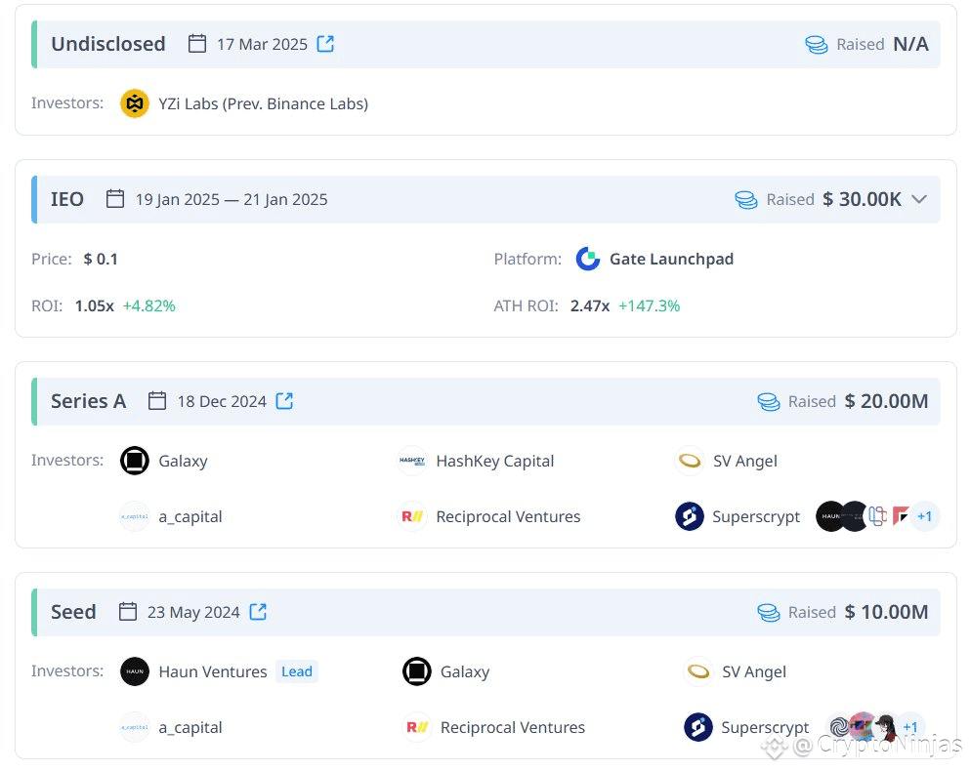Click Reciprocal Ventures logo in Series A
The width and height of the screenshot is (970, 771).
coord(412,516)
